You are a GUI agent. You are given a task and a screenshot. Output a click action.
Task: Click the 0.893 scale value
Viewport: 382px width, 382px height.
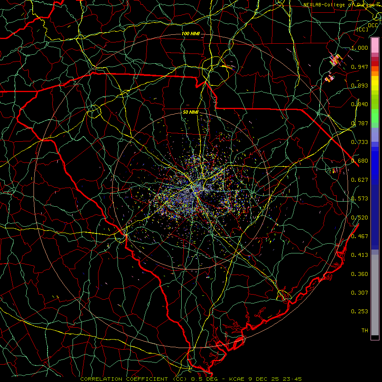(360, 85)
